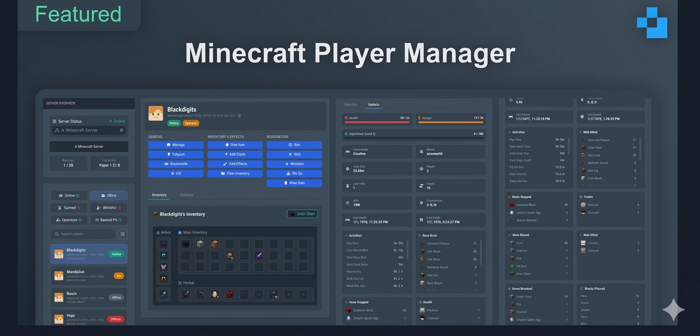Viewport: 700px width, 336px height.
Task: Click the Creative game mode value
Action: (359, 154)
